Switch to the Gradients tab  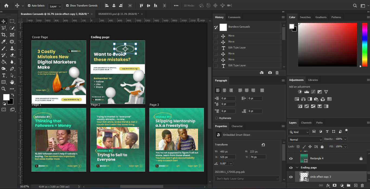point(321,17)
